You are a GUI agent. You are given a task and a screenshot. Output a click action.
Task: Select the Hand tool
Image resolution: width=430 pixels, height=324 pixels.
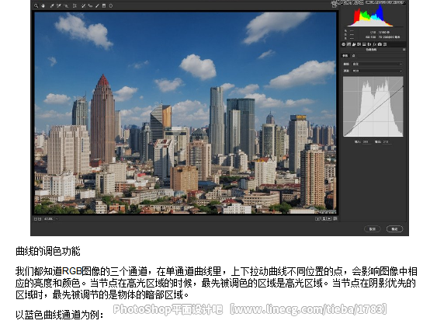pos(43,5)
